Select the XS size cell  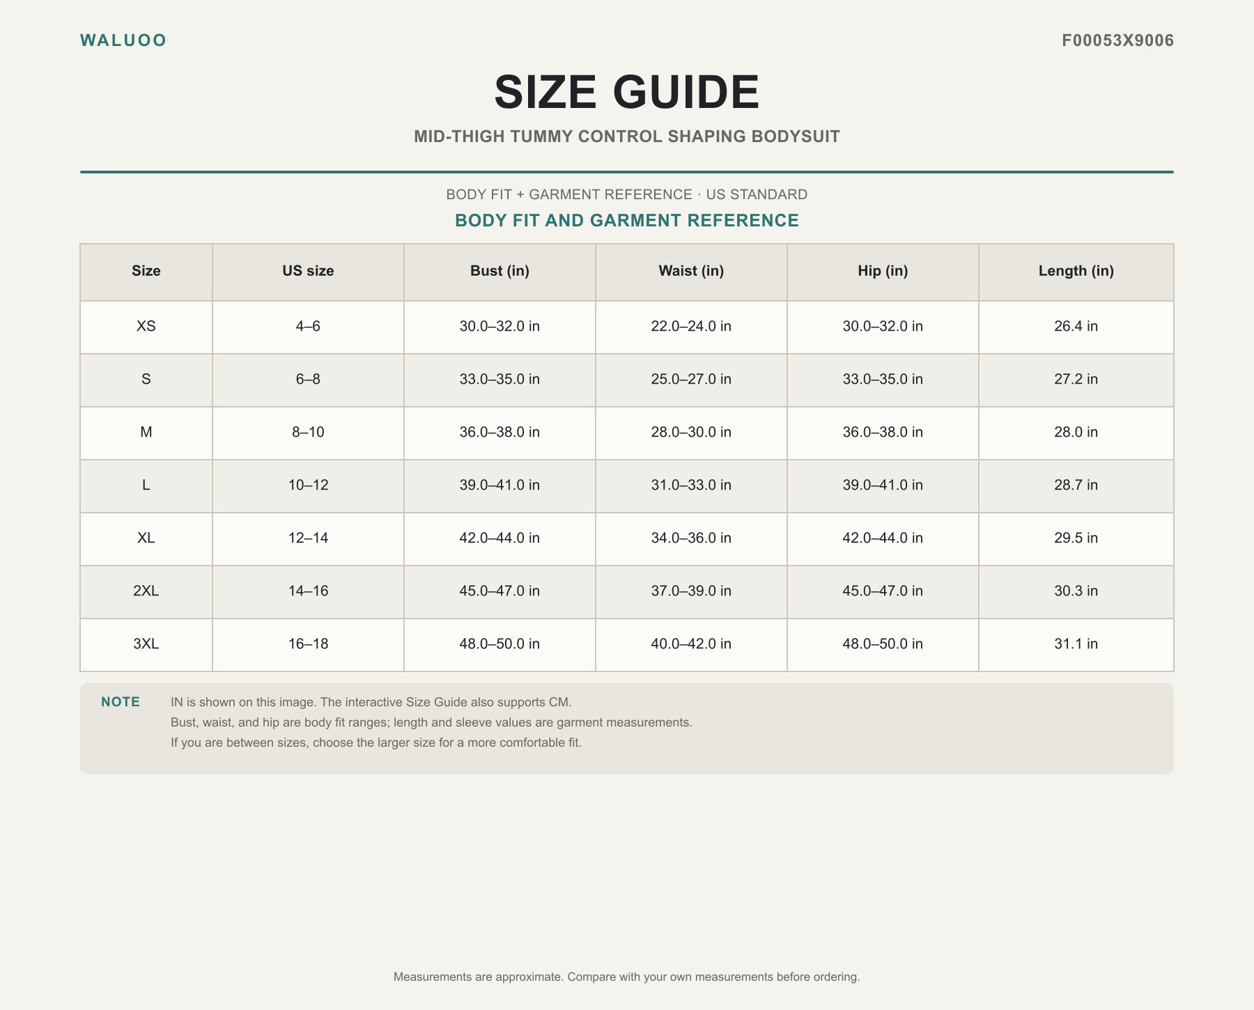146,327
